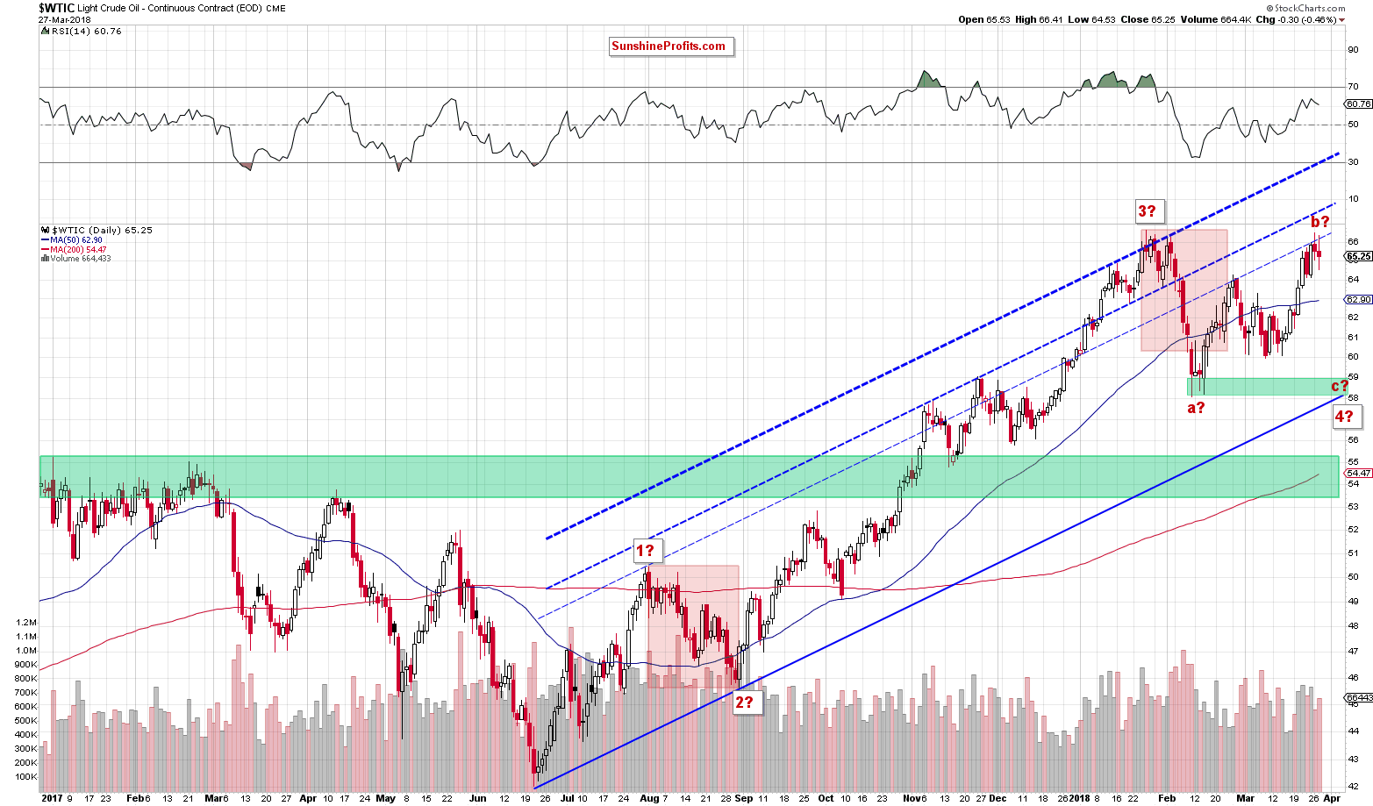The width and height of the screenshot is (1373, 806).
Task: Click the 'Nov6' label on the time axis
Action: pos(915,799)
